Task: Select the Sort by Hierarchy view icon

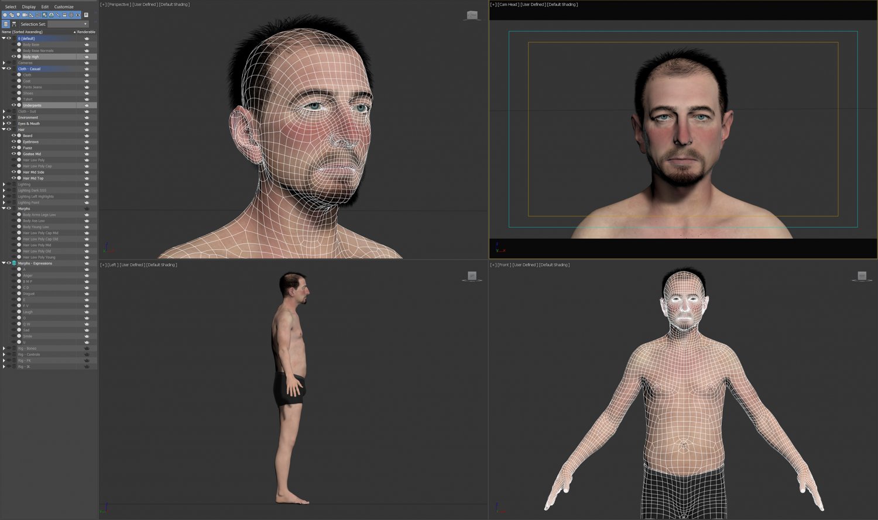Action: click(x=14, y=23)
